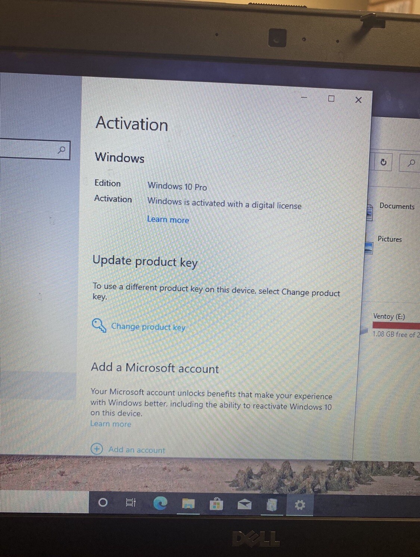The width and height of the screenshot is (420, 557).
Task: Open Microsoft Store from the taskbar
Action: coord(216,504)
